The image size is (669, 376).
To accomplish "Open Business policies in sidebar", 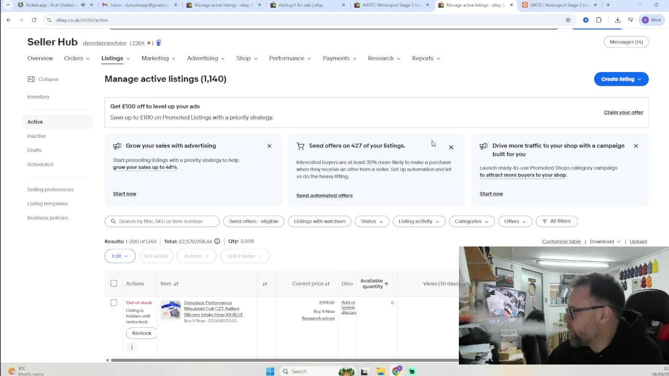I will (x=48, y=218).
